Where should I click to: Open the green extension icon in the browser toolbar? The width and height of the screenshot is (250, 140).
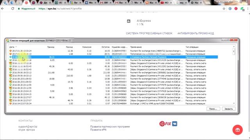[242, 9]
